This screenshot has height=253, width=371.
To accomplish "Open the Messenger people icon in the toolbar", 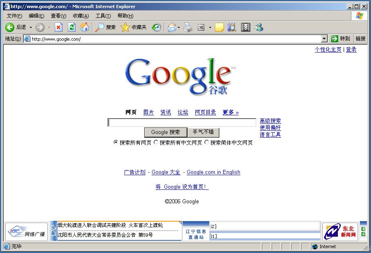I will (259, 27).
